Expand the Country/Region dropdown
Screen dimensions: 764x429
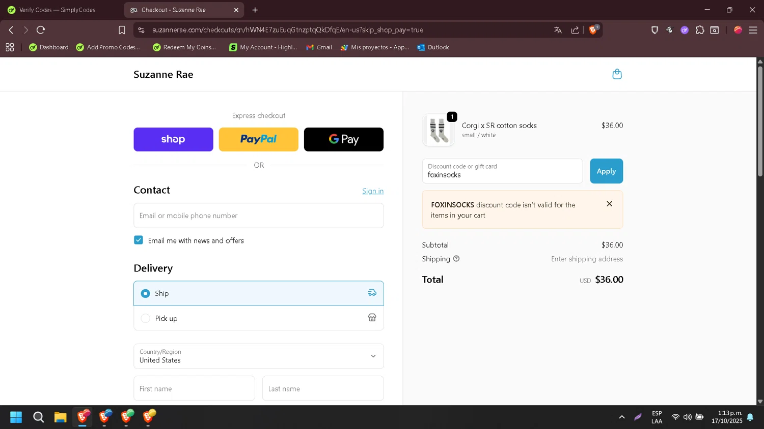coord(259,356)
